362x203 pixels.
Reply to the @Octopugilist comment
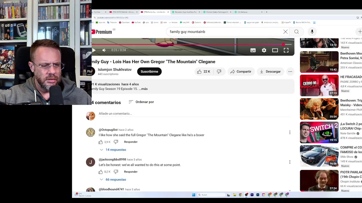pos(131,142)
